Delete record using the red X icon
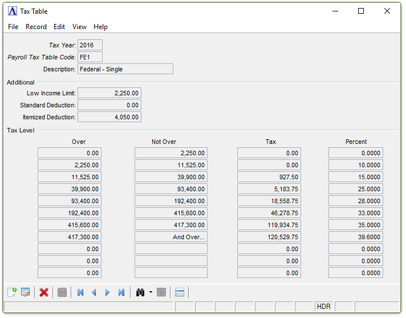Screen dimensions: 406x318 tap(44, 292)
